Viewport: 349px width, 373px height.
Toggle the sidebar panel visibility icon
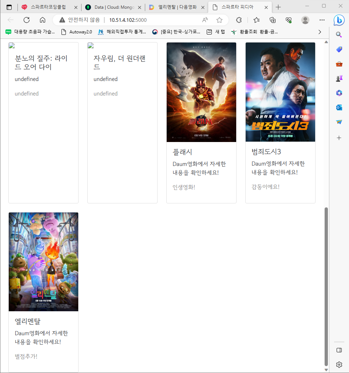tap(339, 350)
